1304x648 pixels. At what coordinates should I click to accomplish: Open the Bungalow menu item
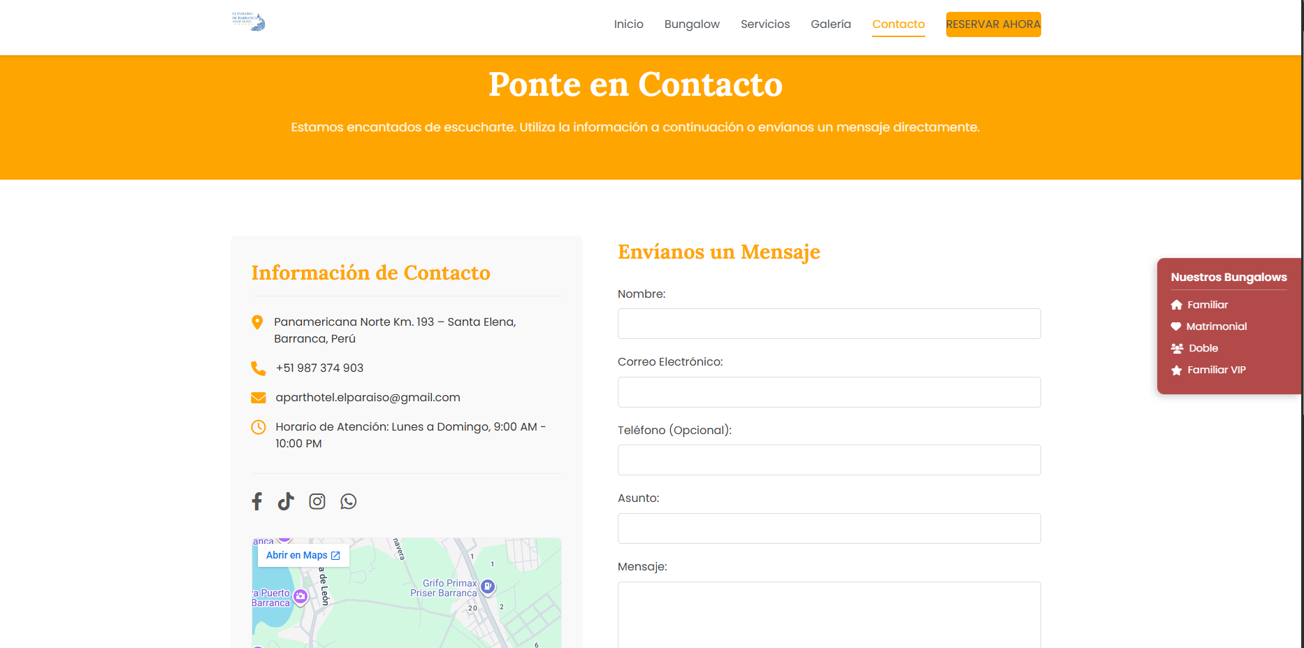coord(692,24)
